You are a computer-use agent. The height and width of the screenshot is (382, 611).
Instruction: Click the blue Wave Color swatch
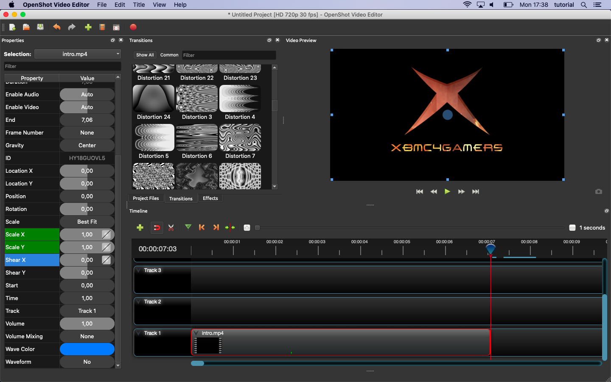point(87,349)
